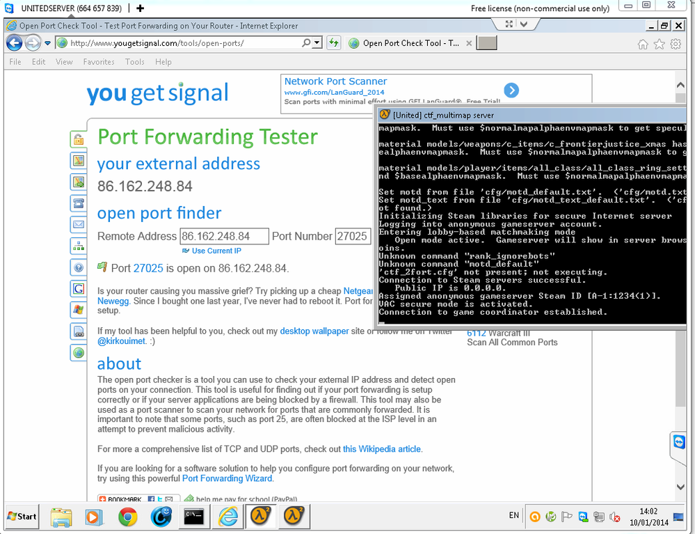Click the Internet Explorer back arrow button
Image resolution: width=695 pixels, height=534 pixels.
[14, 43]
